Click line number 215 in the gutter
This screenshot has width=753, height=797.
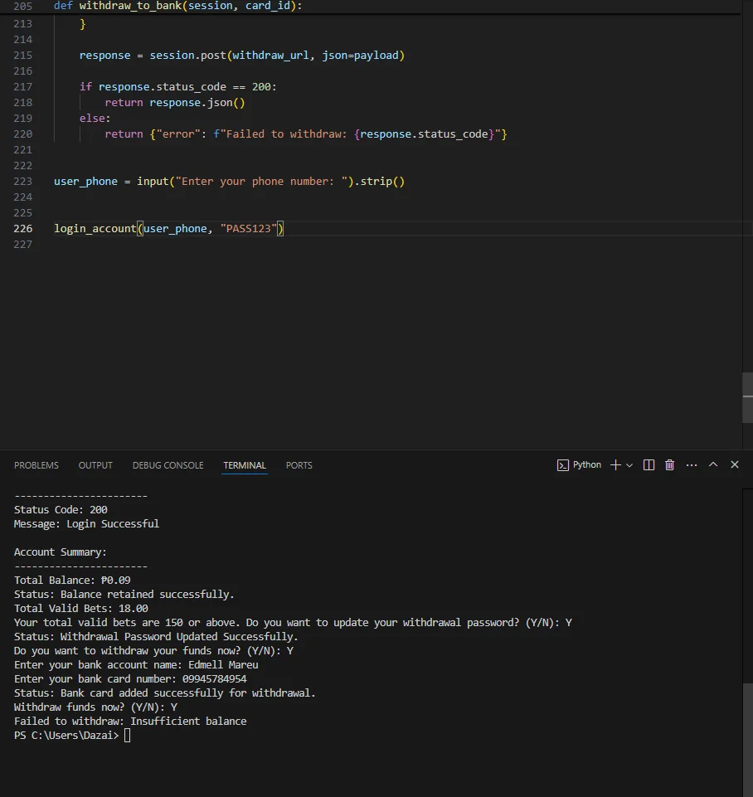point(23,56)
